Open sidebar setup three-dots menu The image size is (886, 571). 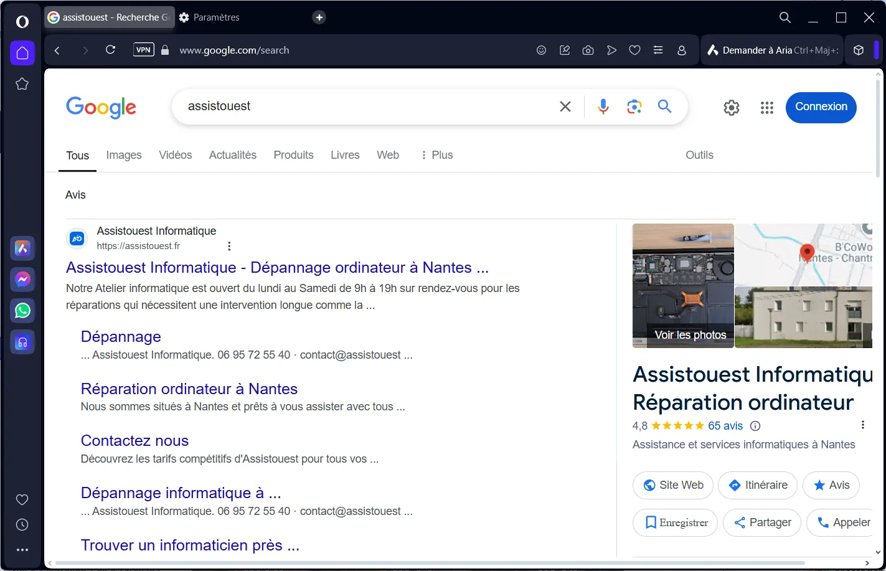point(22,550)
